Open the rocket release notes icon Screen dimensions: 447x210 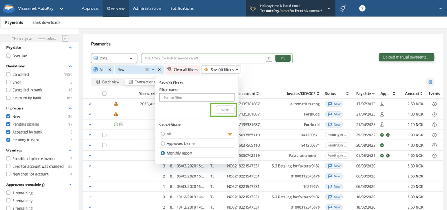[342, 8]
